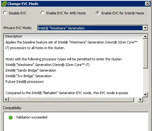Viewport: 152px width, 131px height.
Task: Click the vSphere icon in title bar
Action: 4,4
